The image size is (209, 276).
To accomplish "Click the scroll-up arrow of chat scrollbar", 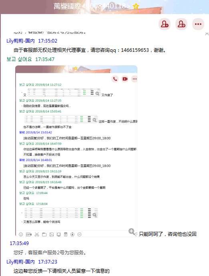I will click(207, 34).
